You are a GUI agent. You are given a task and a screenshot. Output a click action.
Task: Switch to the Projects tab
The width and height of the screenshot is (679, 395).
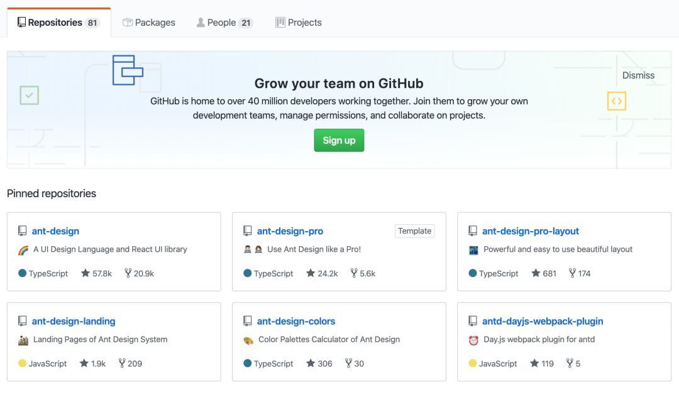(x=299, y=23)
